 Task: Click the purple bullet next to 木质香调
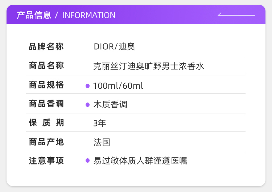[87, 105]
